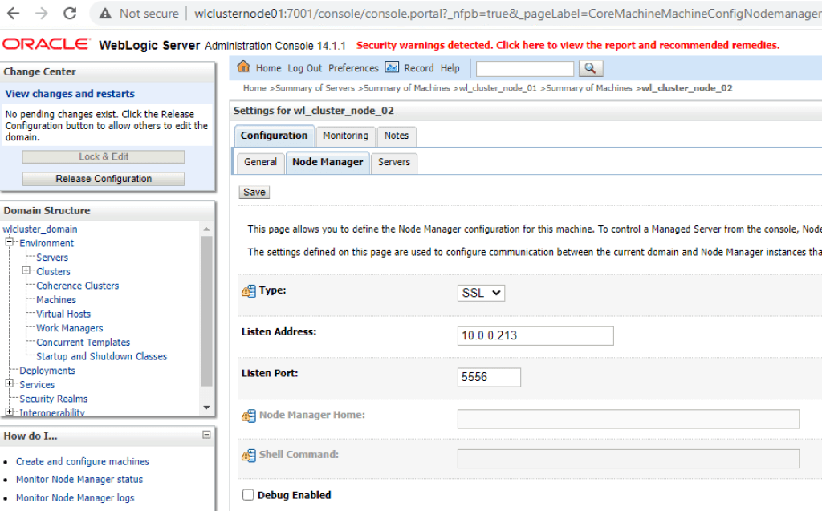The width and height of the screenshot is (822, 511).
Task: Click the restart-required icon beside Type
Action: pos(248,291)
